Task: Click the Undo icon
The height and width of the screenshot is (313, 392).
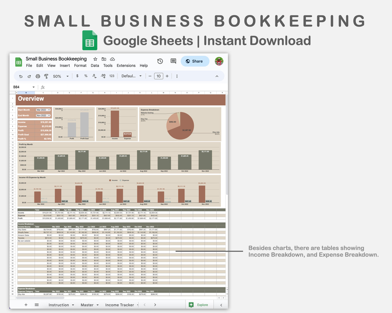Action: (21, 76)
